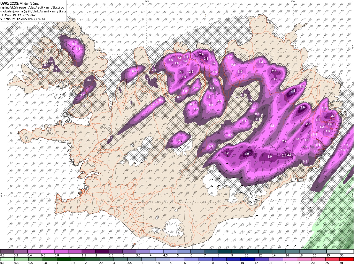
Task: Click the UWC/ECDS title in the header
Action: (x=9, y=3)
